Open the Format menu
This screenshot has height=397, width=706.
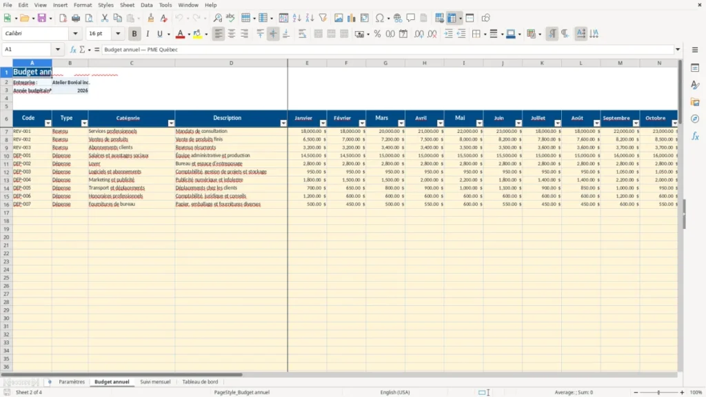pyautogui.click(x=83, y=5)
